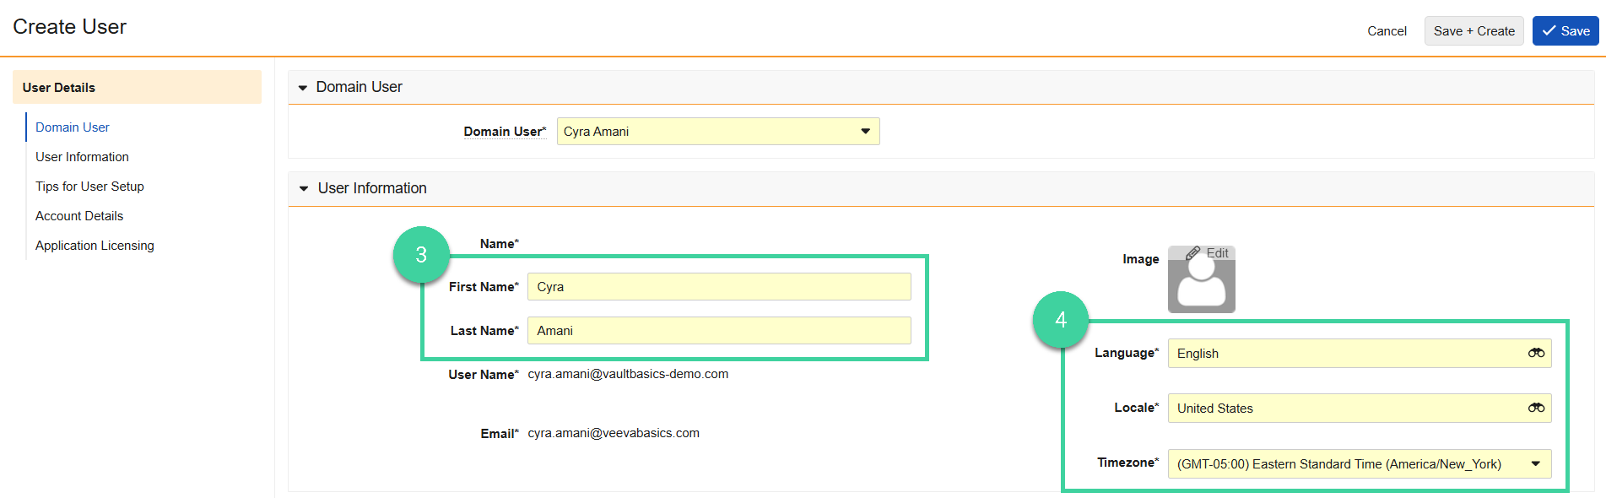Click the First Name input field
The height and width of the screenshot is (498, 1606).
[719, 287]
